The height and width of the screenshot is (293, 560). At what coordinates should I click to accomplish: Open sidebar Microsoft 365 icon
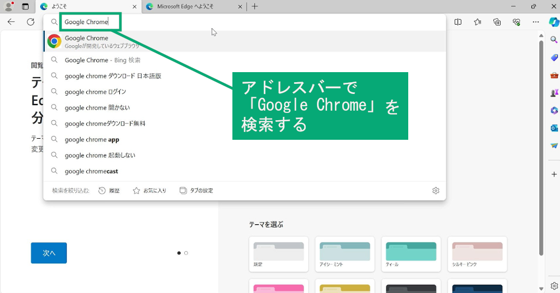554,111
